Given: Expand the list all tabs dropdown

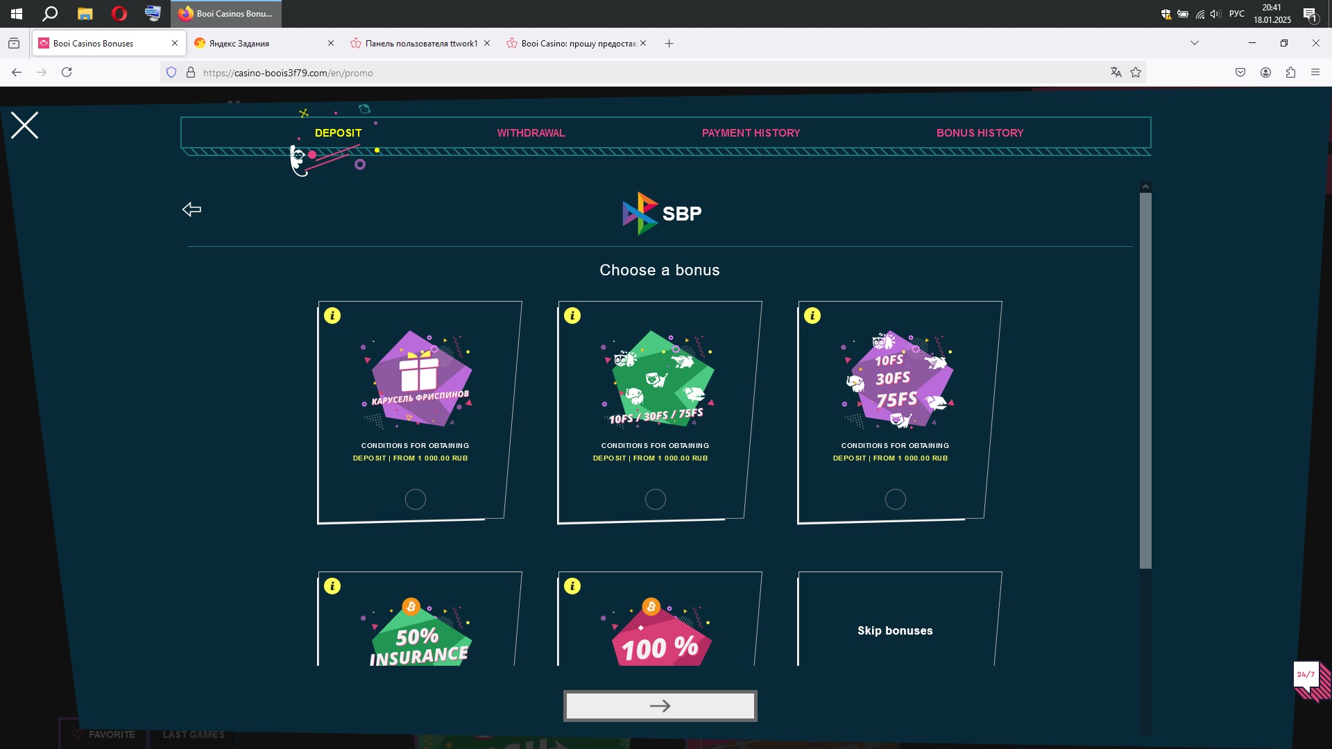Looking at the screenshot, I should [x=1195, y=43].
